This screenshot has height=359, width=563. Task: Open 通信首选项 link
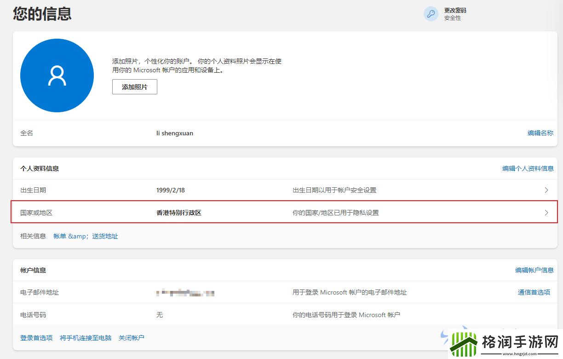pos(534,292)
